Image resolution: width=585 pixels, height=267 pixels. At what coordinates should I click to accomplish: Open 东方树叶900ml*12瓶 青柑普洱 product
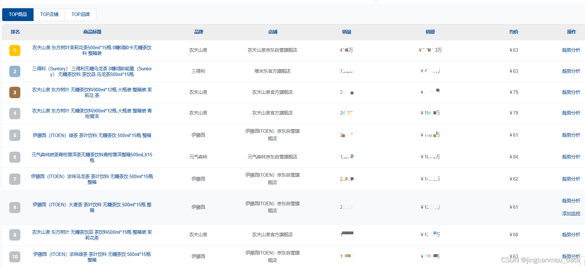[92, 114]
